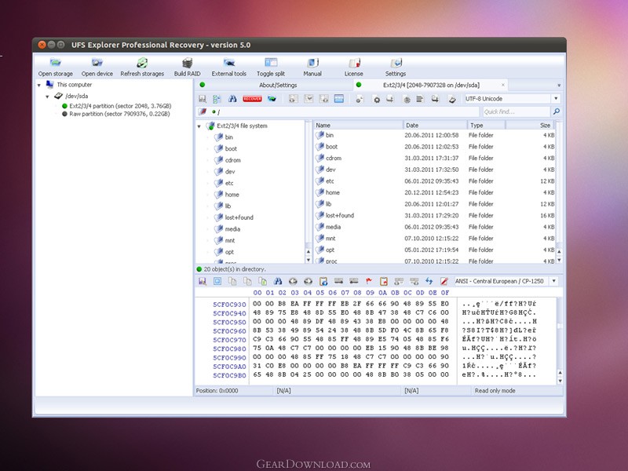Sort files by the Size column header
This screenshot has width=628, height=471.
point(530,126)
